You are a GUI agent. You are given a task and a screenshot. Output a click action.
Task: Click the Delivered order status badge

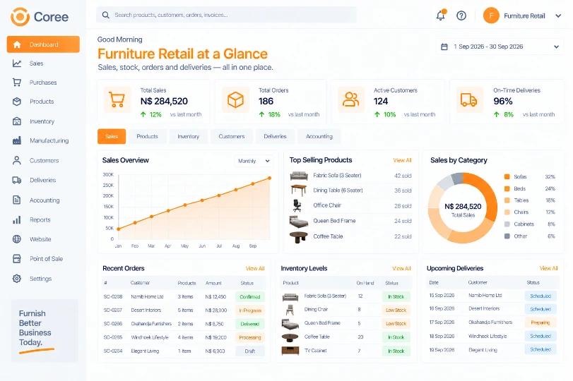point(250,324)
